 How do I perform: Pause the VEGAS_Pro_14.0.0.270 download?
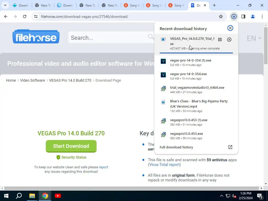(x=220, y=40)
